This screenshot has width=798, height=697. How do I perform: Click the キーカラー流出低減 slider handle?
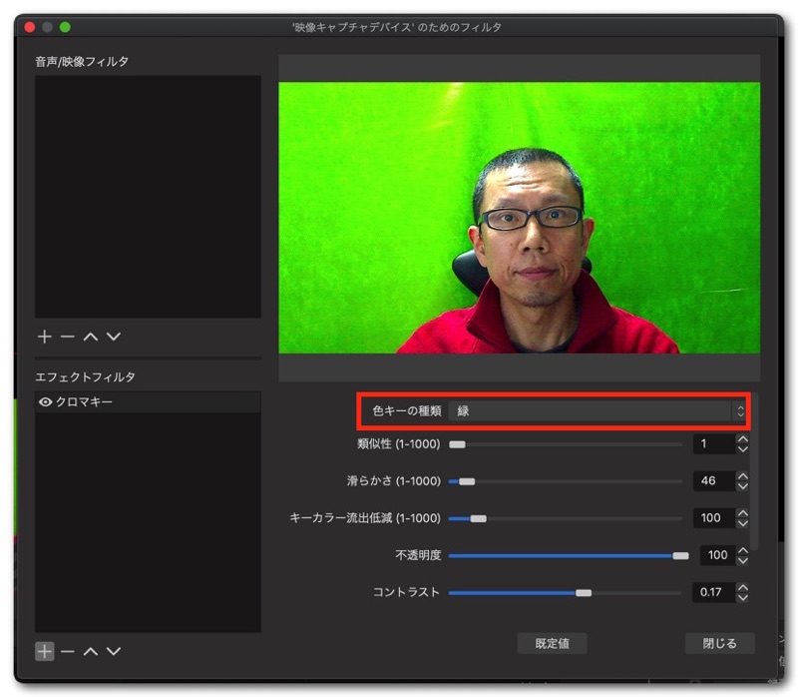click(x=478, y=518)
